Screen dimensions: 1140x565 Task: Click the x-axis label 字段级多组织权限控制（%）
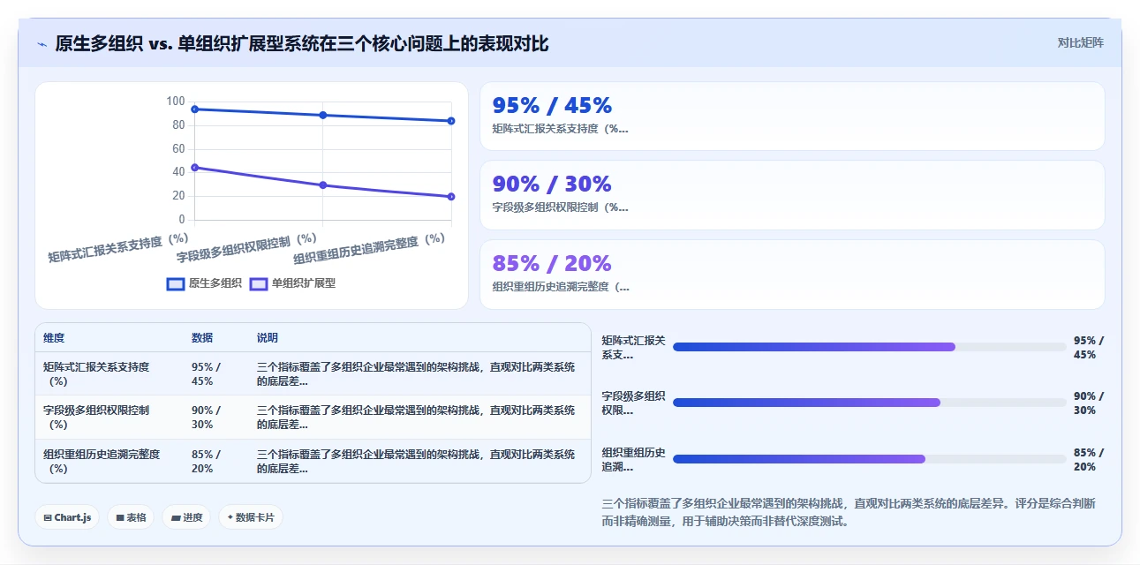(x=246, y=248)
